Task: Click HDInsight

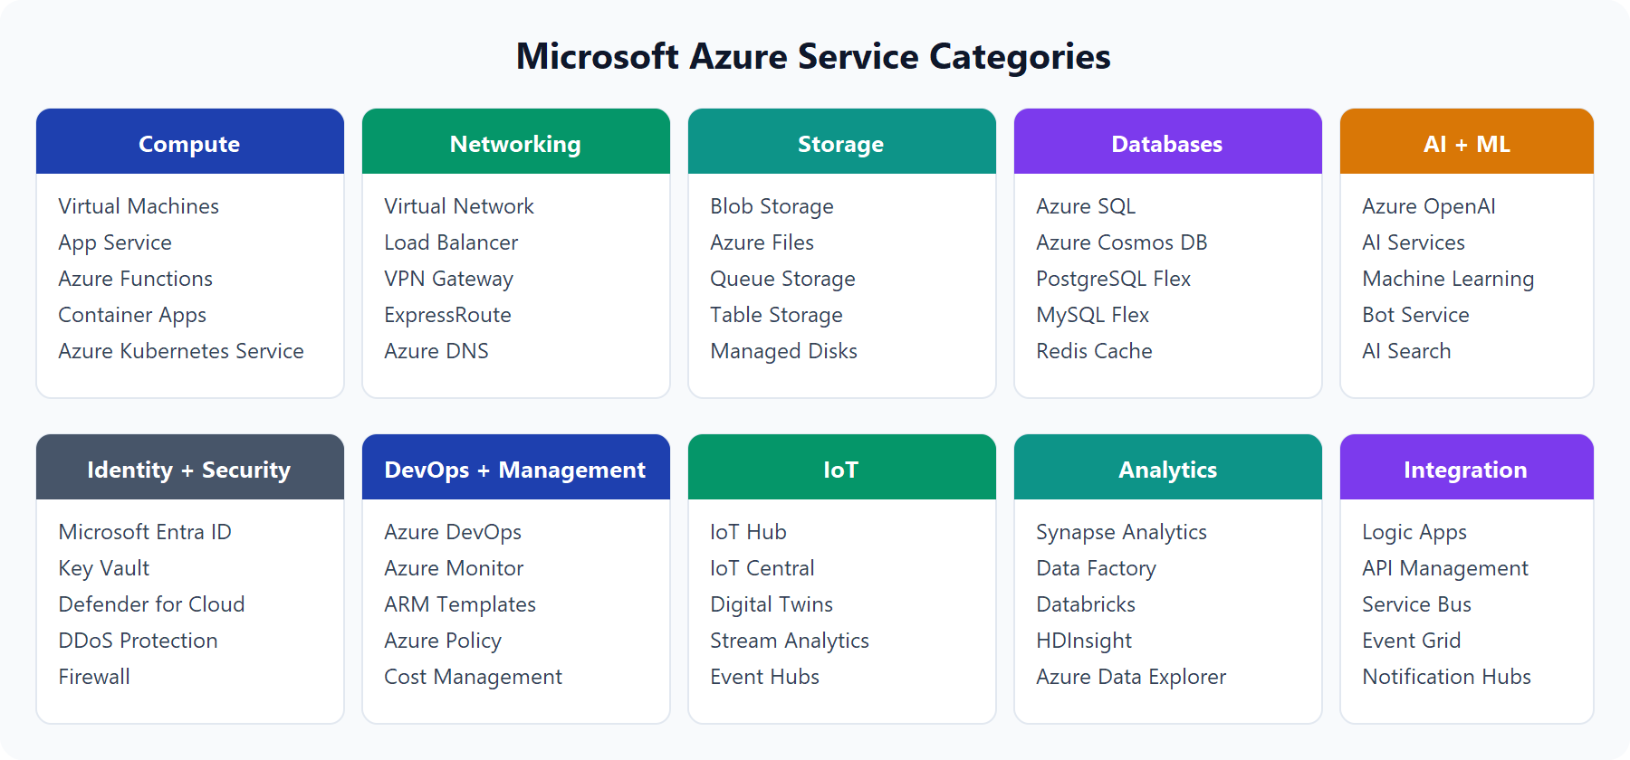Action: point(1084,641)
